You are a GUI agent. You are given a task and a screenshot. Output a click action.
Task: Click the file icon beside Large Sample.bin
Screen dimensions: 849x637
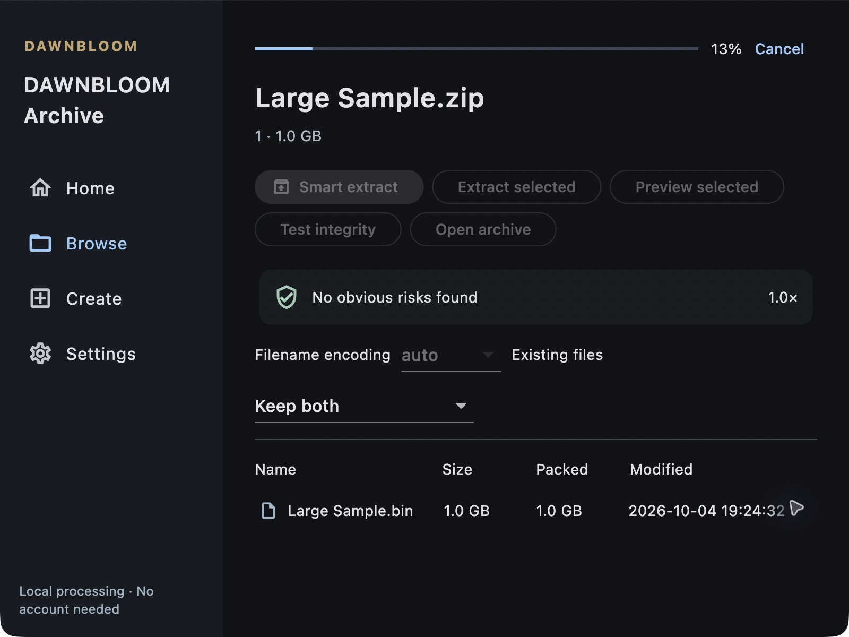point(269,511)
